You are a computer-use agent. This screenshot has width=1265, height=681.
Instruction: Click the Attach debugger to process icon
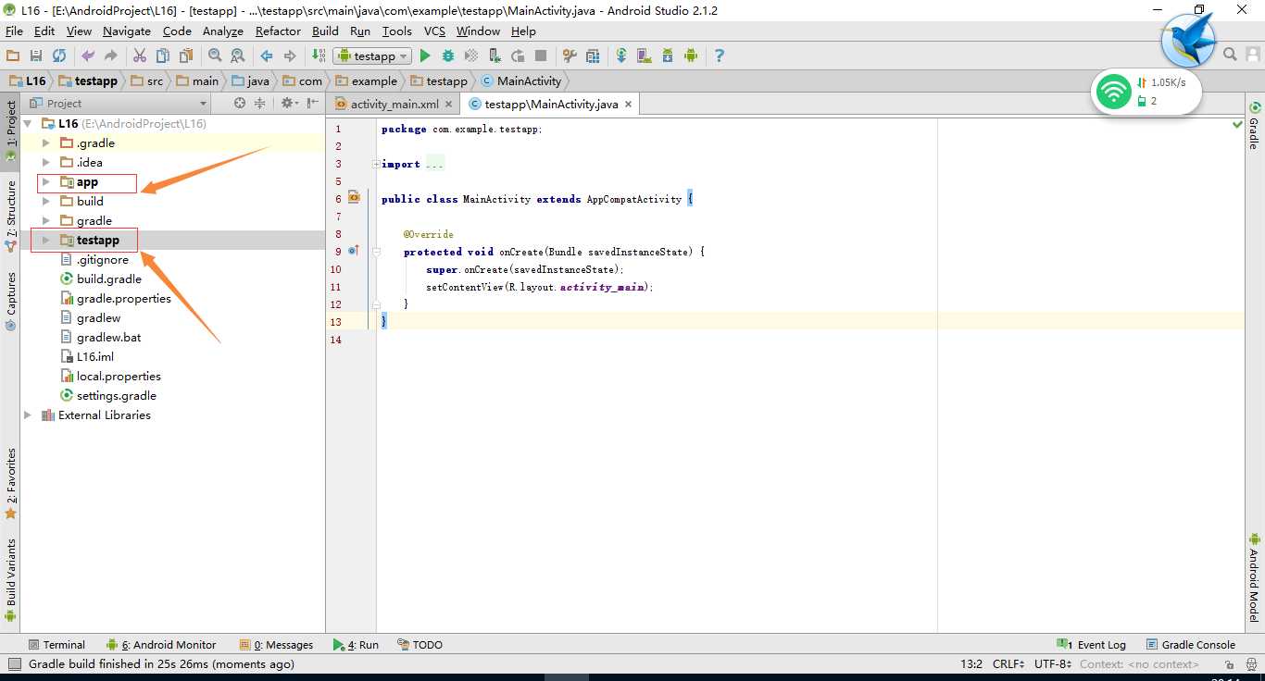(x=495, y=56)
